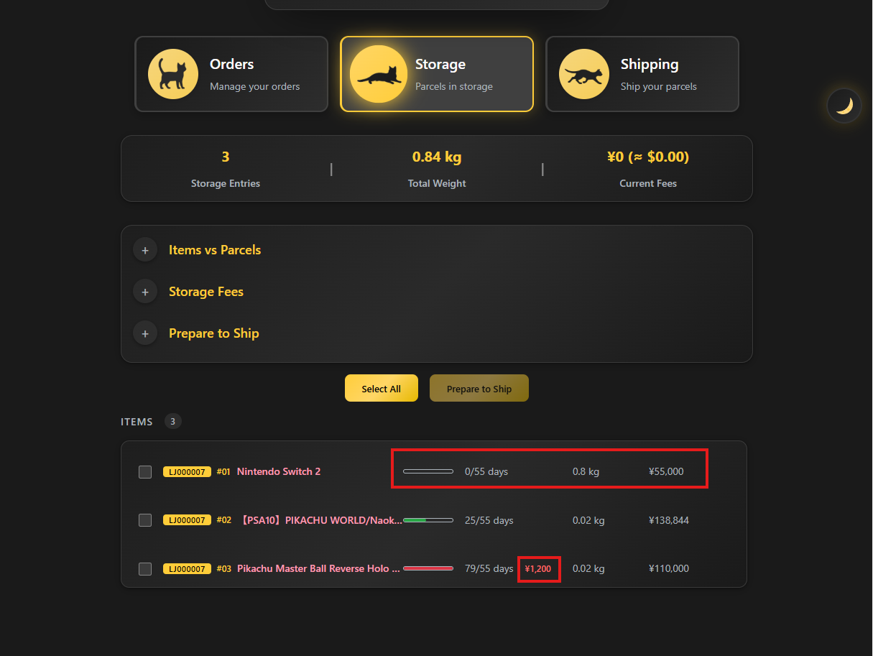The image size is (873, 656).
Task: Click the lying cat Storage icon
Action: click(379, 74)
